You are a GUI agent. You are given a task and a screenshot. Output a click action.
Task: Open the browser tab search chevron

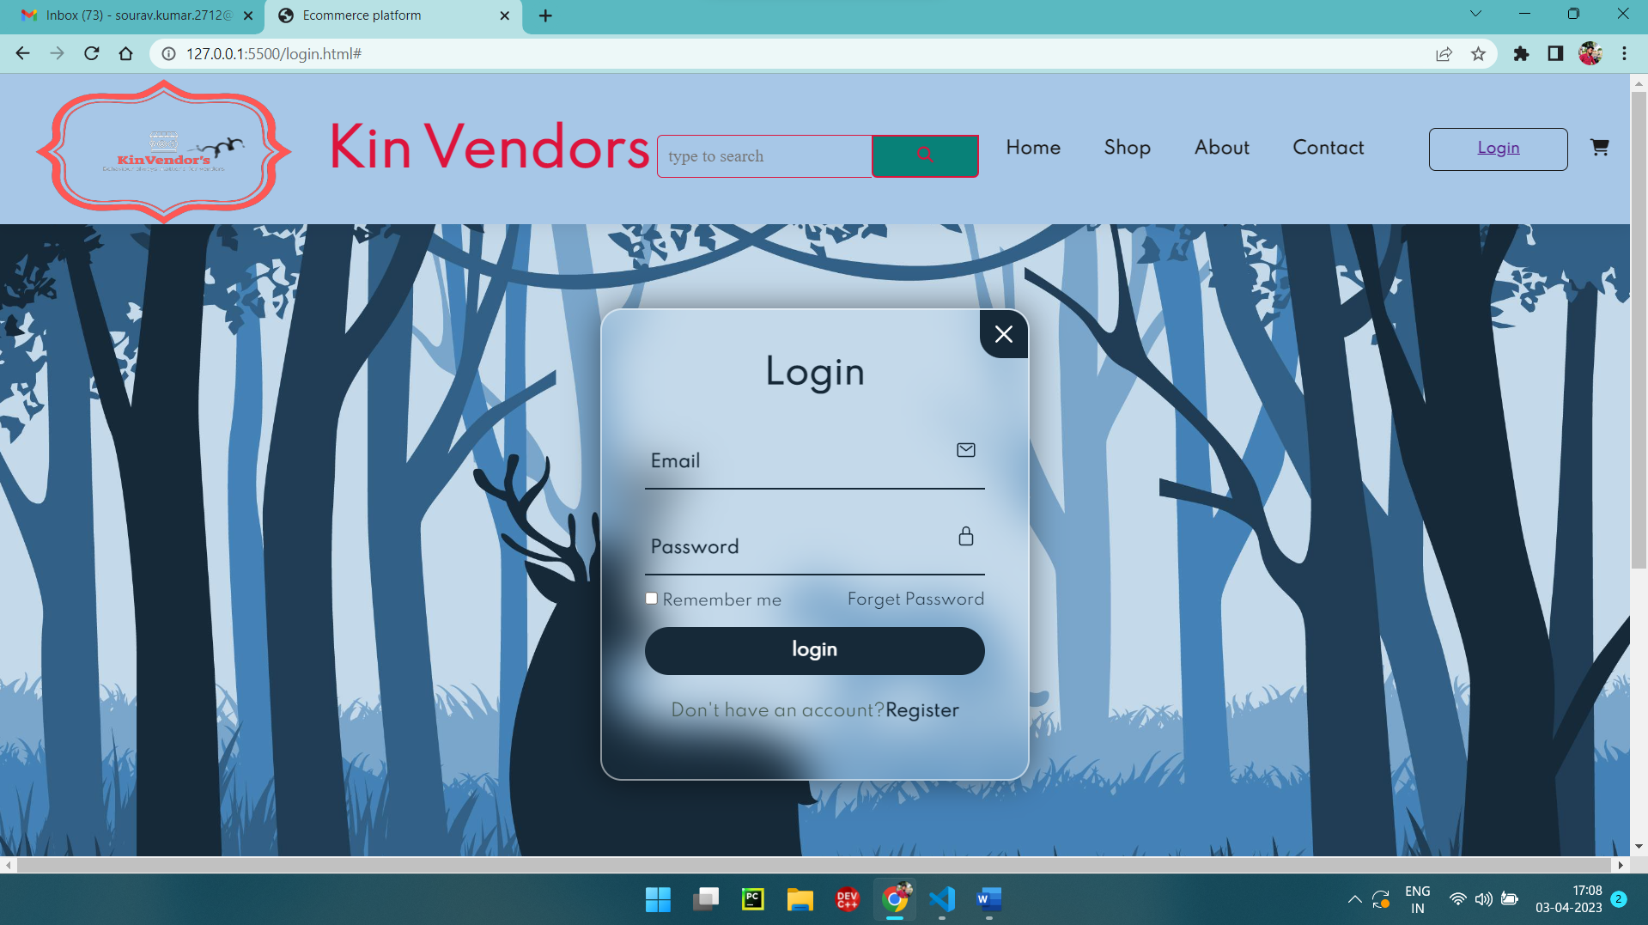(1475, 14)
